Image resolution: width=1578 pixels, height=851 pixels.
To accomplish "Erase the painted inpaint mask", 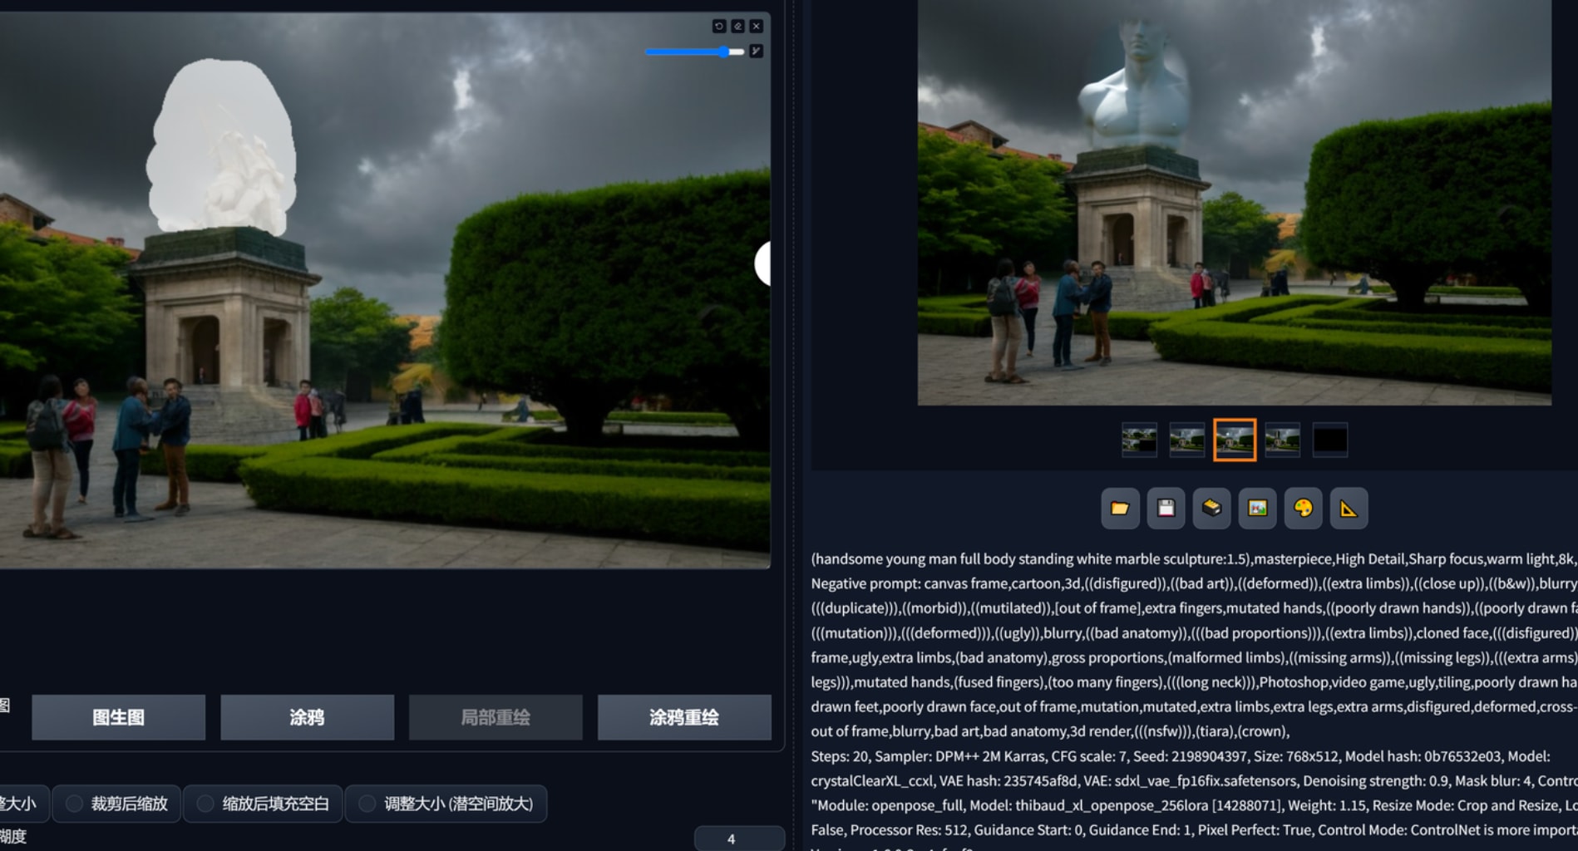I will (737, 27).
